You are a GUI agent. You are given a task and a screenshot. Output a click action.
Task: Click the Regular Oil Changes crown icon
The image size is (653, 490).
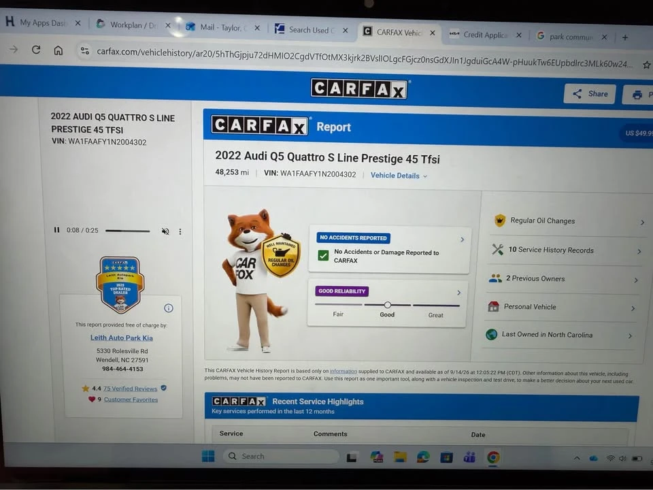point(500,220)
